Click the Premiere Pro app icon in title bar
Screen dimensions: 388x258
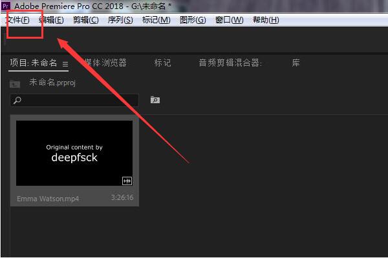coord(6,6)
